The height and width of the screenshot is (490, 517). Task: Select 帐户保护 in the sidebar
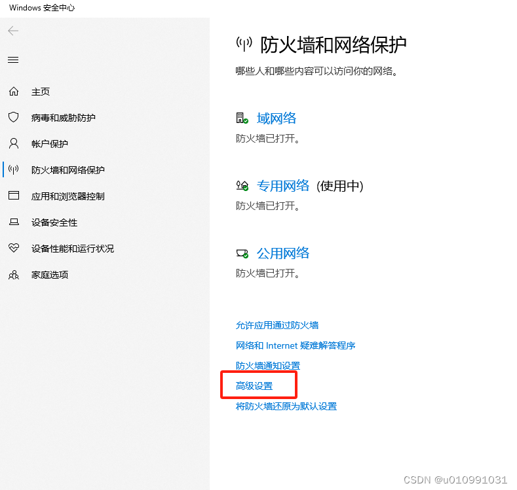tap(49, 144)
